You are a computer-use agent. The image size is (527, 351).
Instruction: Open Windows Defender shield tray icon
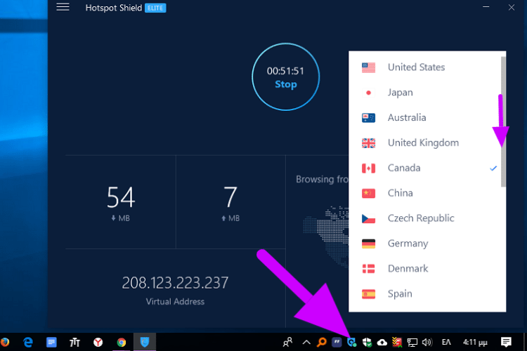click(367, 343)
